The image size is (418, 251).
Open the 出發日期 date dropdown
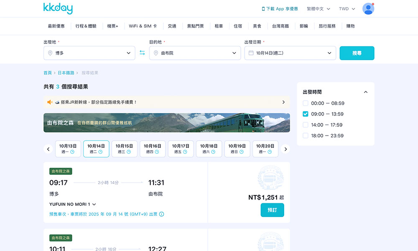[x=290, y=53]
